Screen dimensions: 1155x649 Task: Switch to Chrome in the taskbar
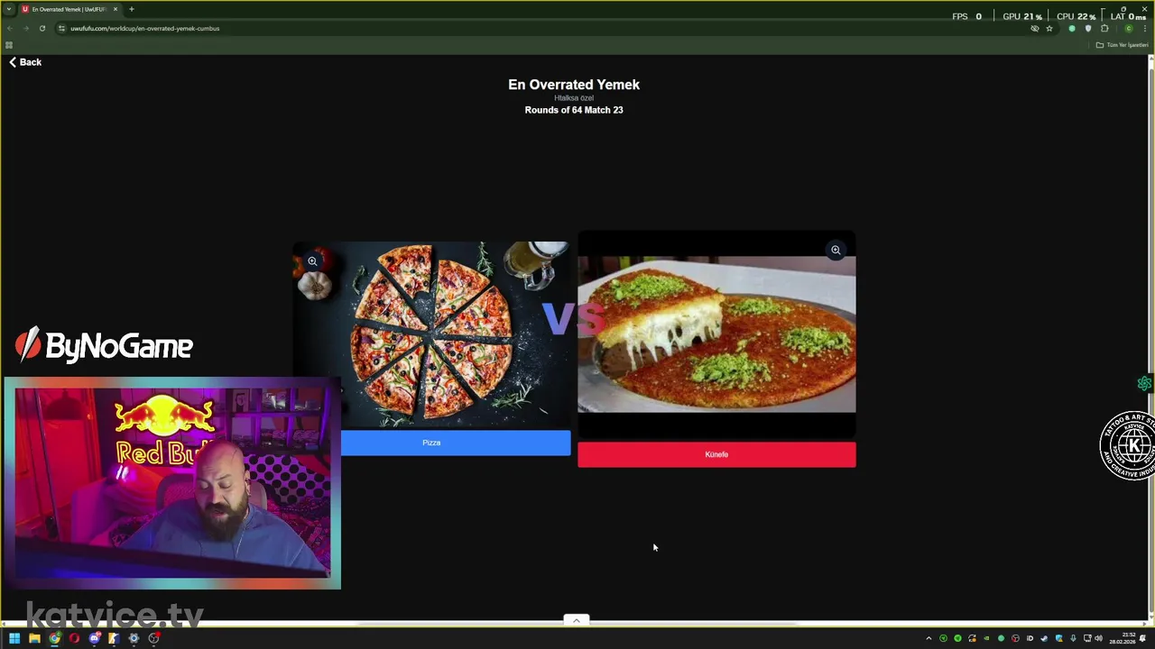pos(54,638)
